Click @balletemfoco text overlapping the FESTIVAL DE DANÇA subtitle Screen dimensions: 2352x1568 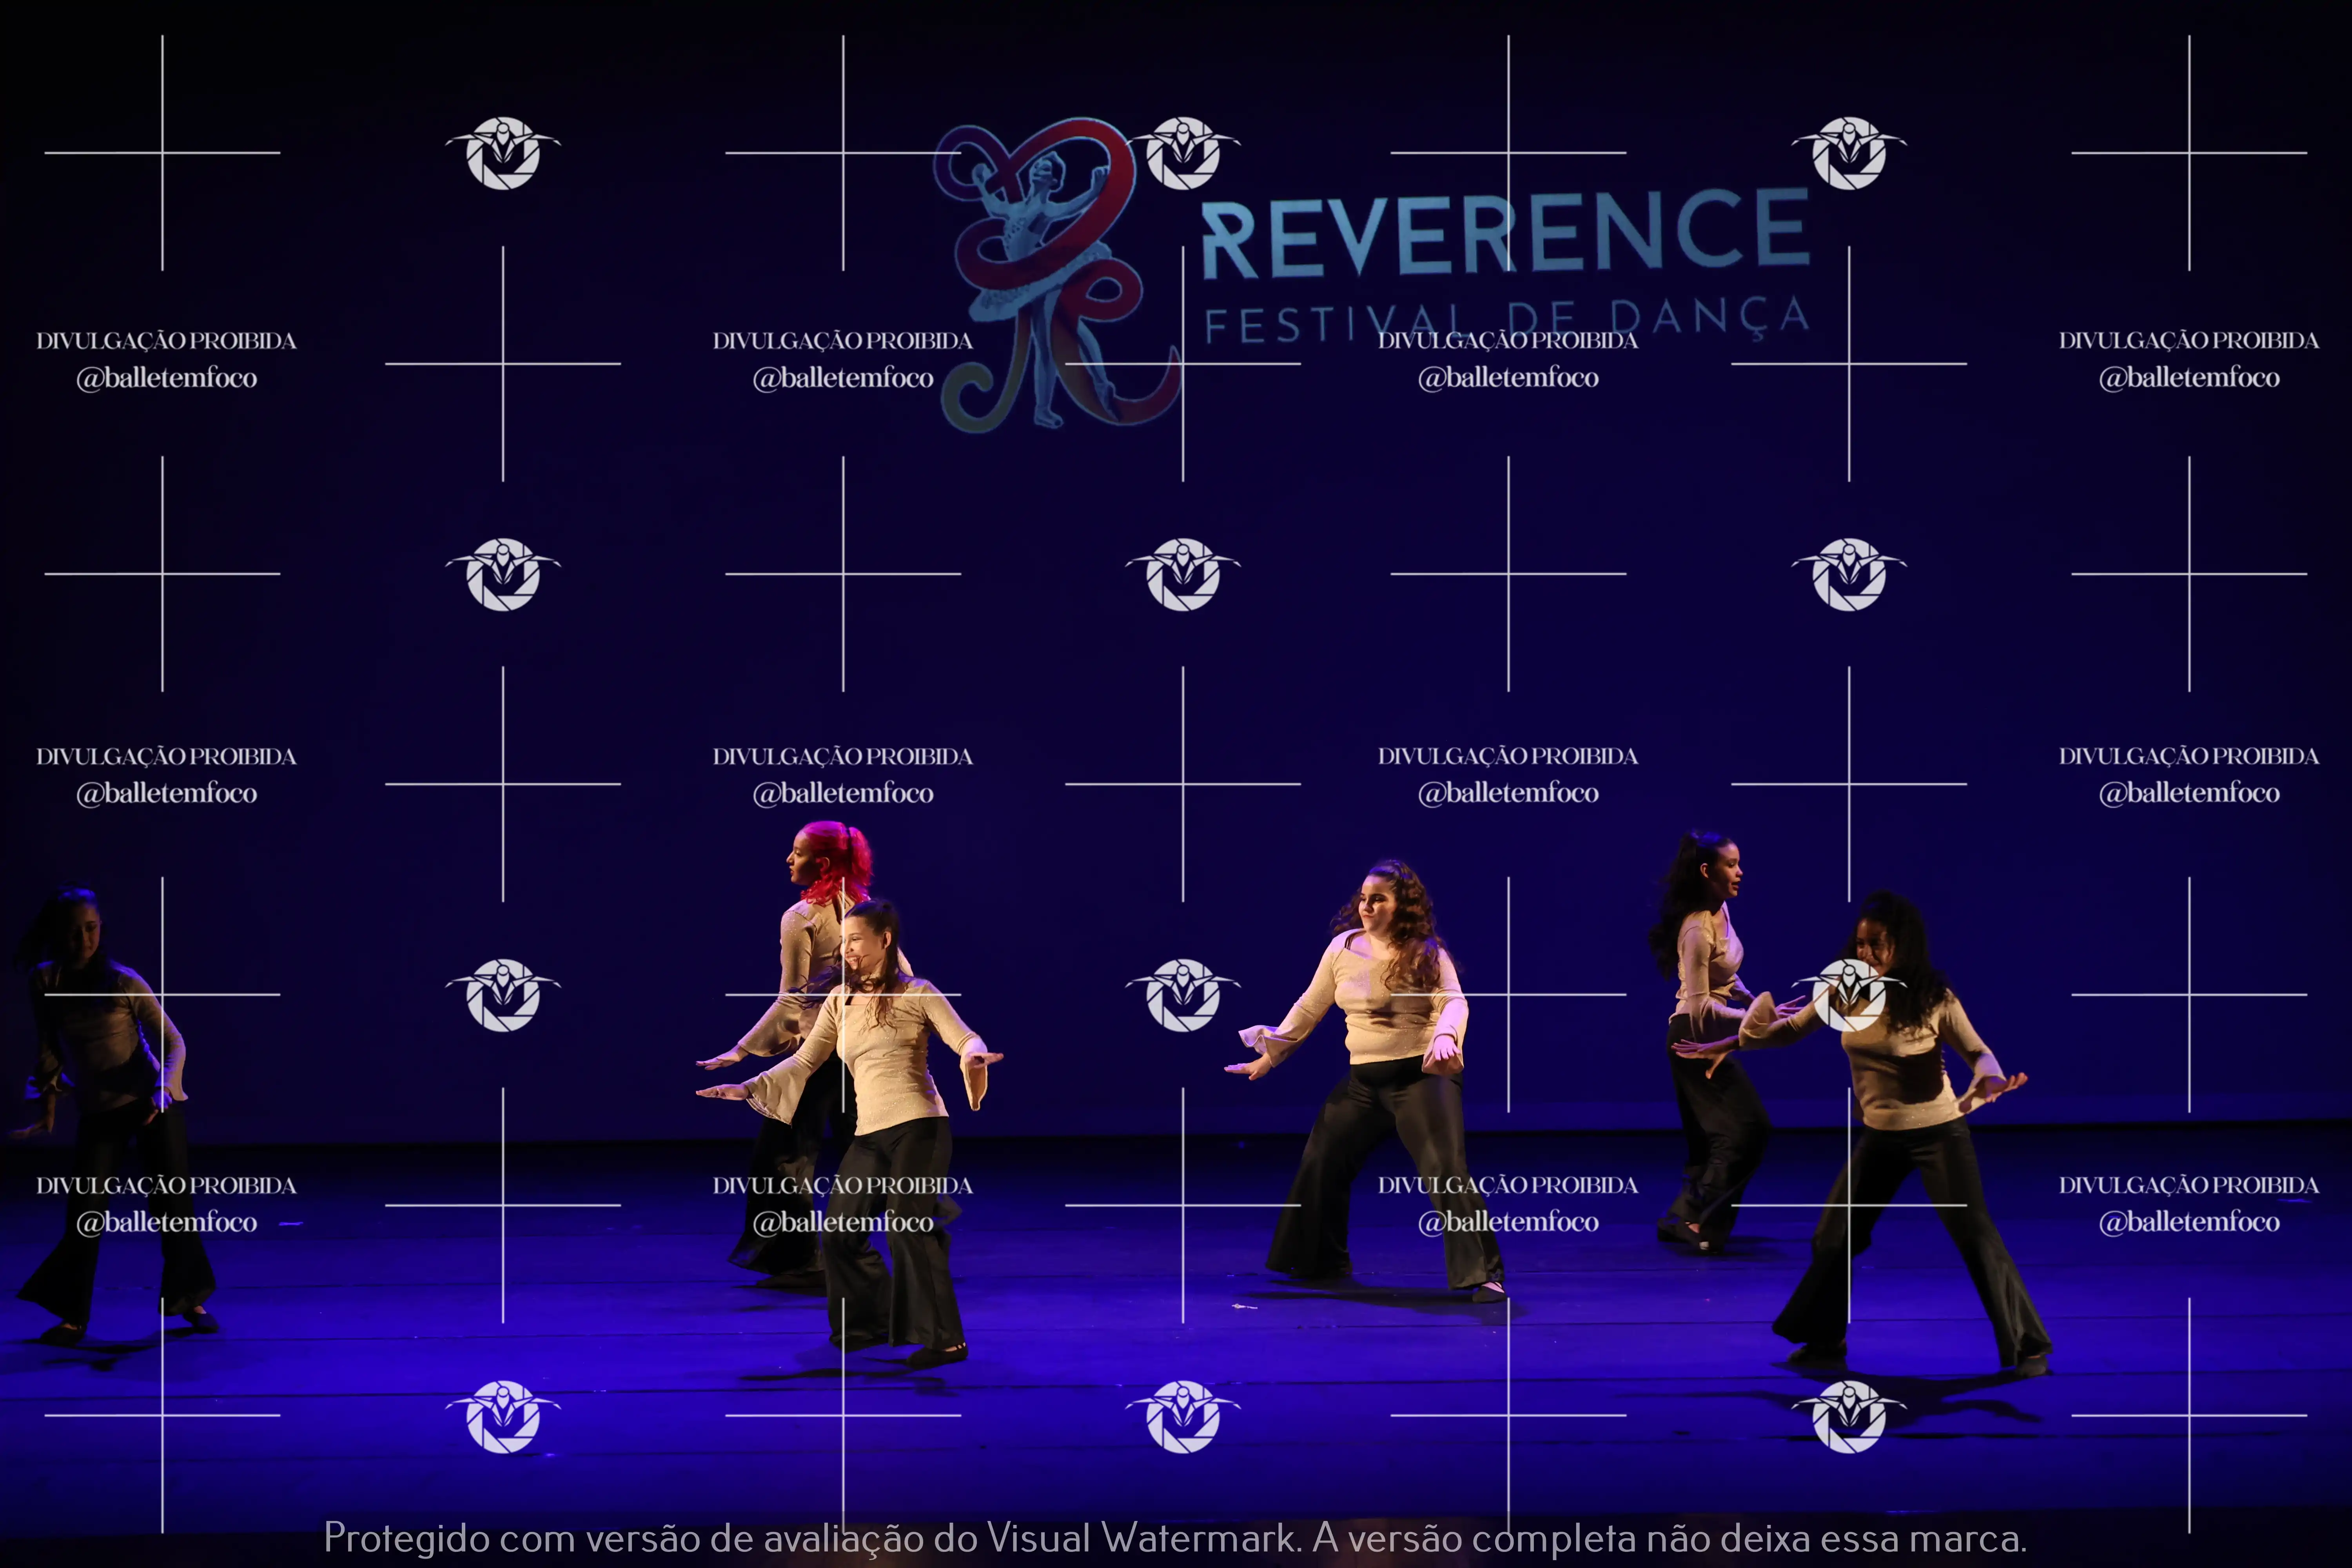pos(1508,378)
